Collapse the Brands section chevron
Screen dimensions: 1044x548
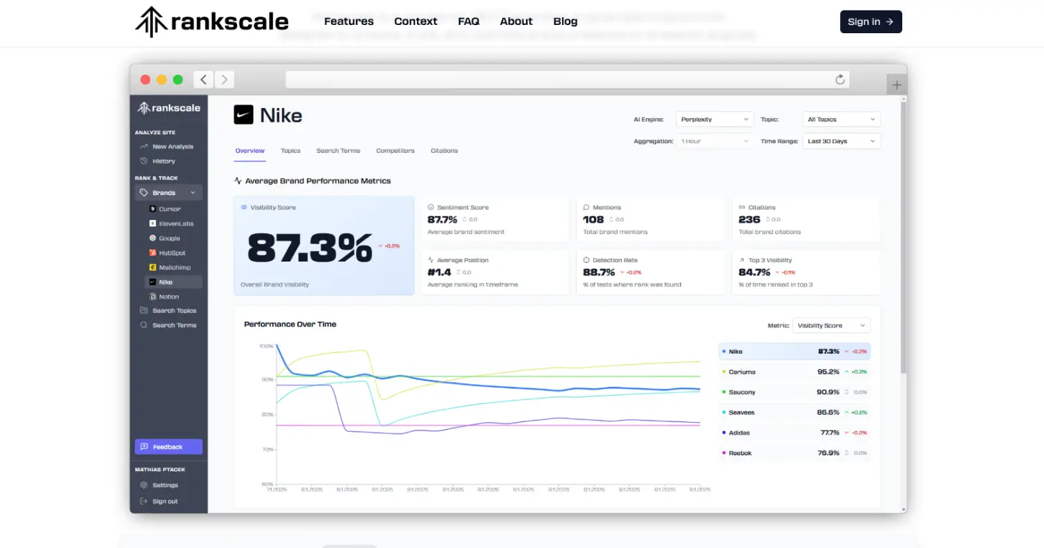(193, 193)
